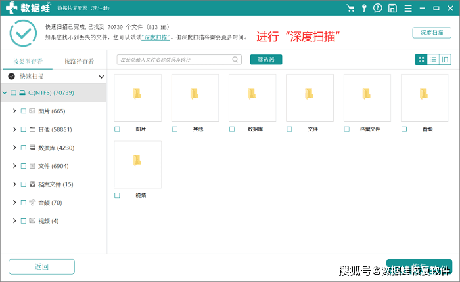Click the film icon beside 视频 (4)
Image resolution: width=460 pixels, height=282 pixels.
coord(32,221)
